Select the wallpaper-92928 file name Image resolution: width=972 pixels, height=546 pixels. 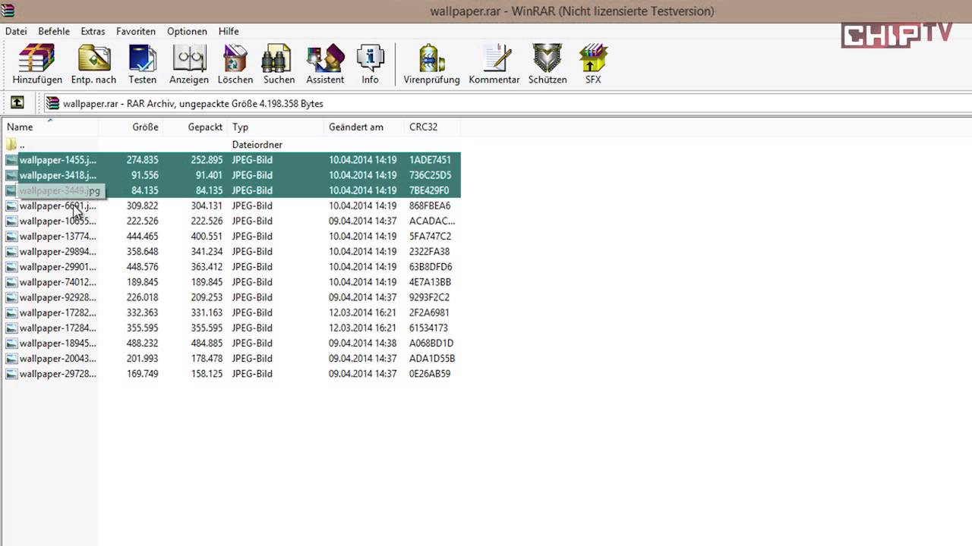pyautogui.click(x=58, y=297)
